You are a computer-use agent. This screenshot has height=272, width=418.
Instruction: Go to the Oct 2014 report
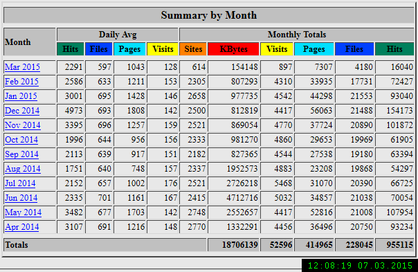point(21,140)
